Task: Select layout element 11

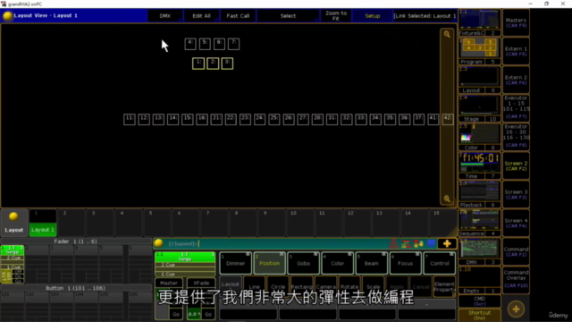Action: 130,119
